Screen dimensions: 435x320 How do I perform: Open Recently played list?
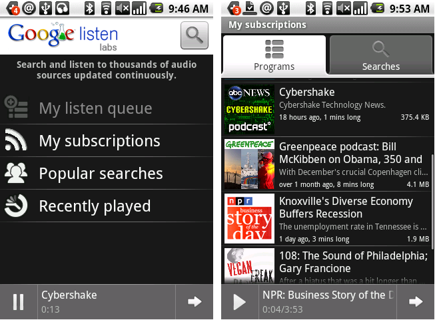tap(95, 206)
